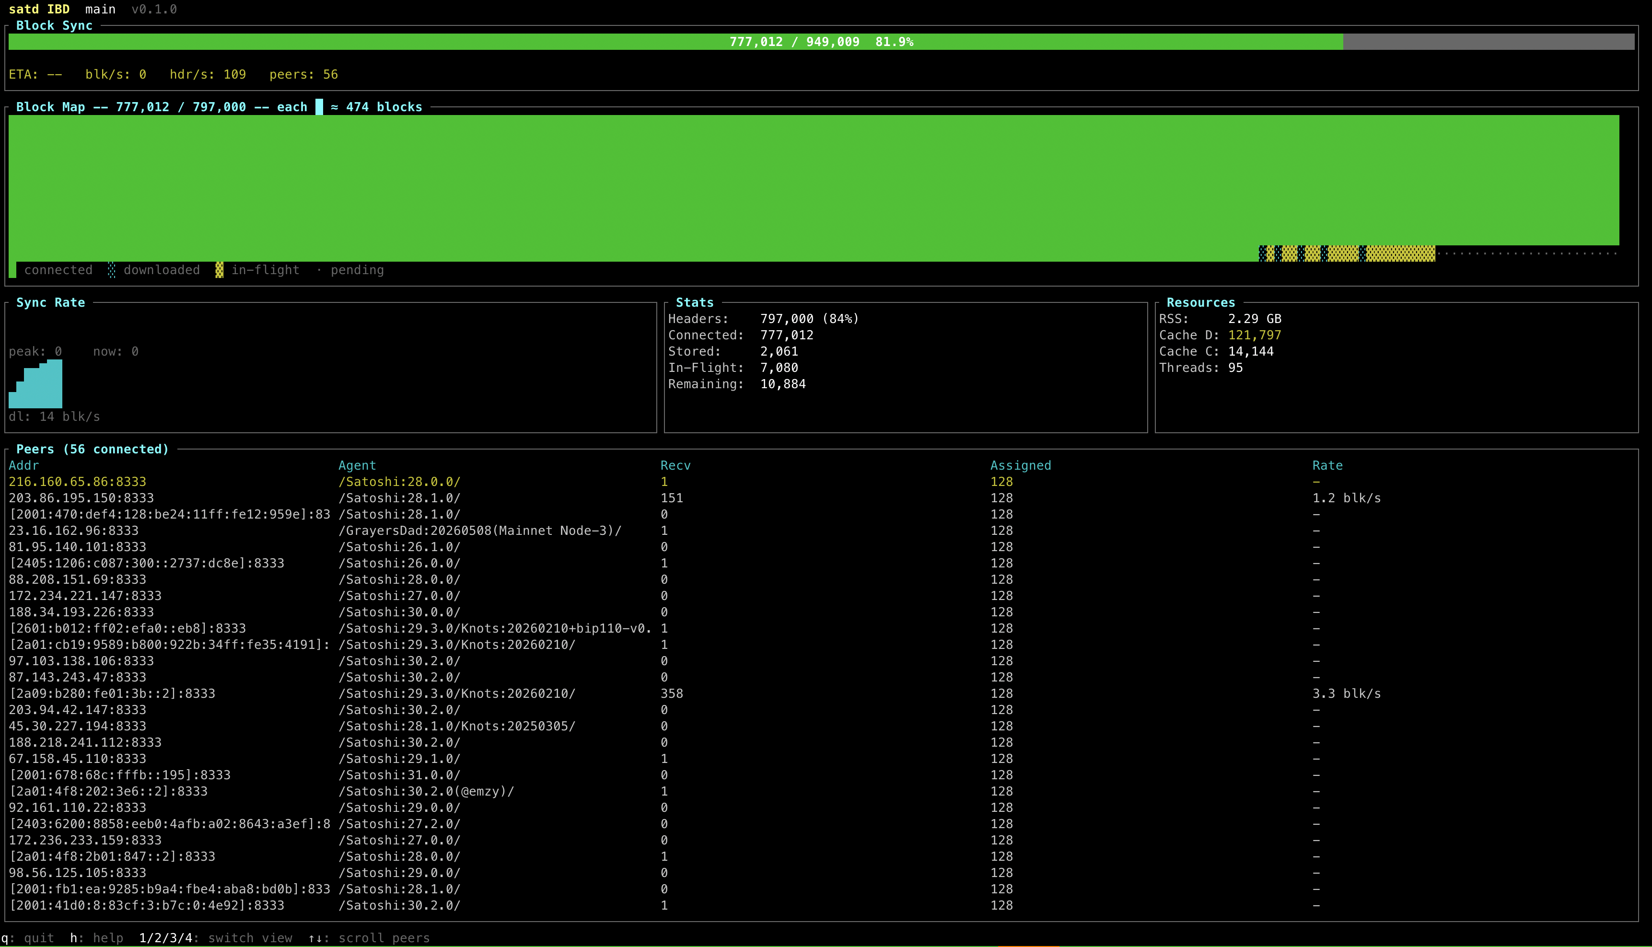Click the 'h: help' shortcut hint
Viewport: 1652px width, 947px height.
(96, 938)
